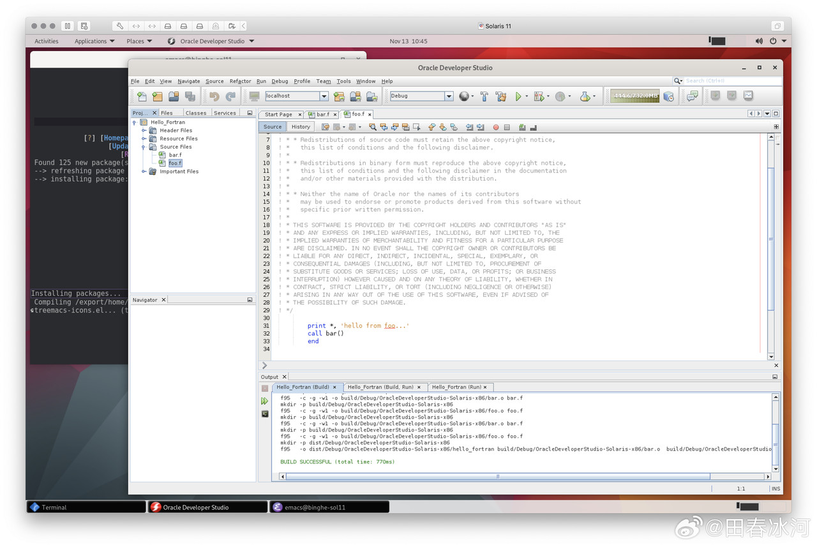Screen dimensions: 817x547
Task: Click the Search (Ctrl+I) field
Action: point(732,81)
